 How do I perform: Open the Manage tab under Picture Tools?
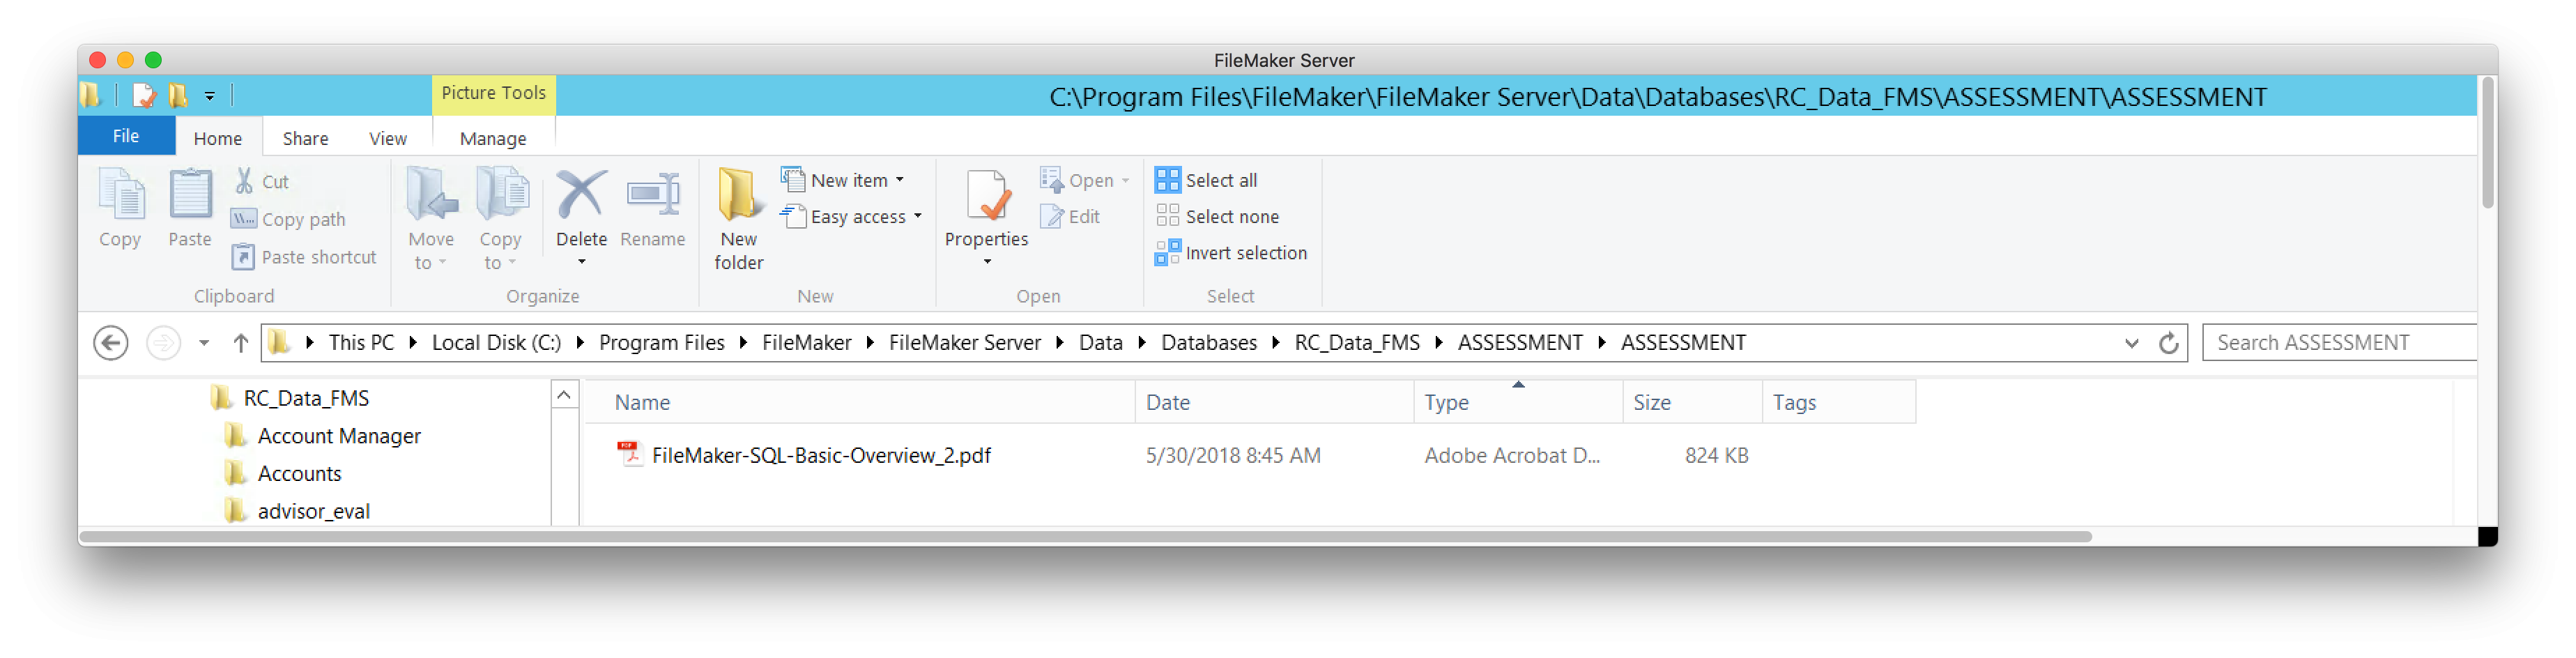(x=493, y=138)
